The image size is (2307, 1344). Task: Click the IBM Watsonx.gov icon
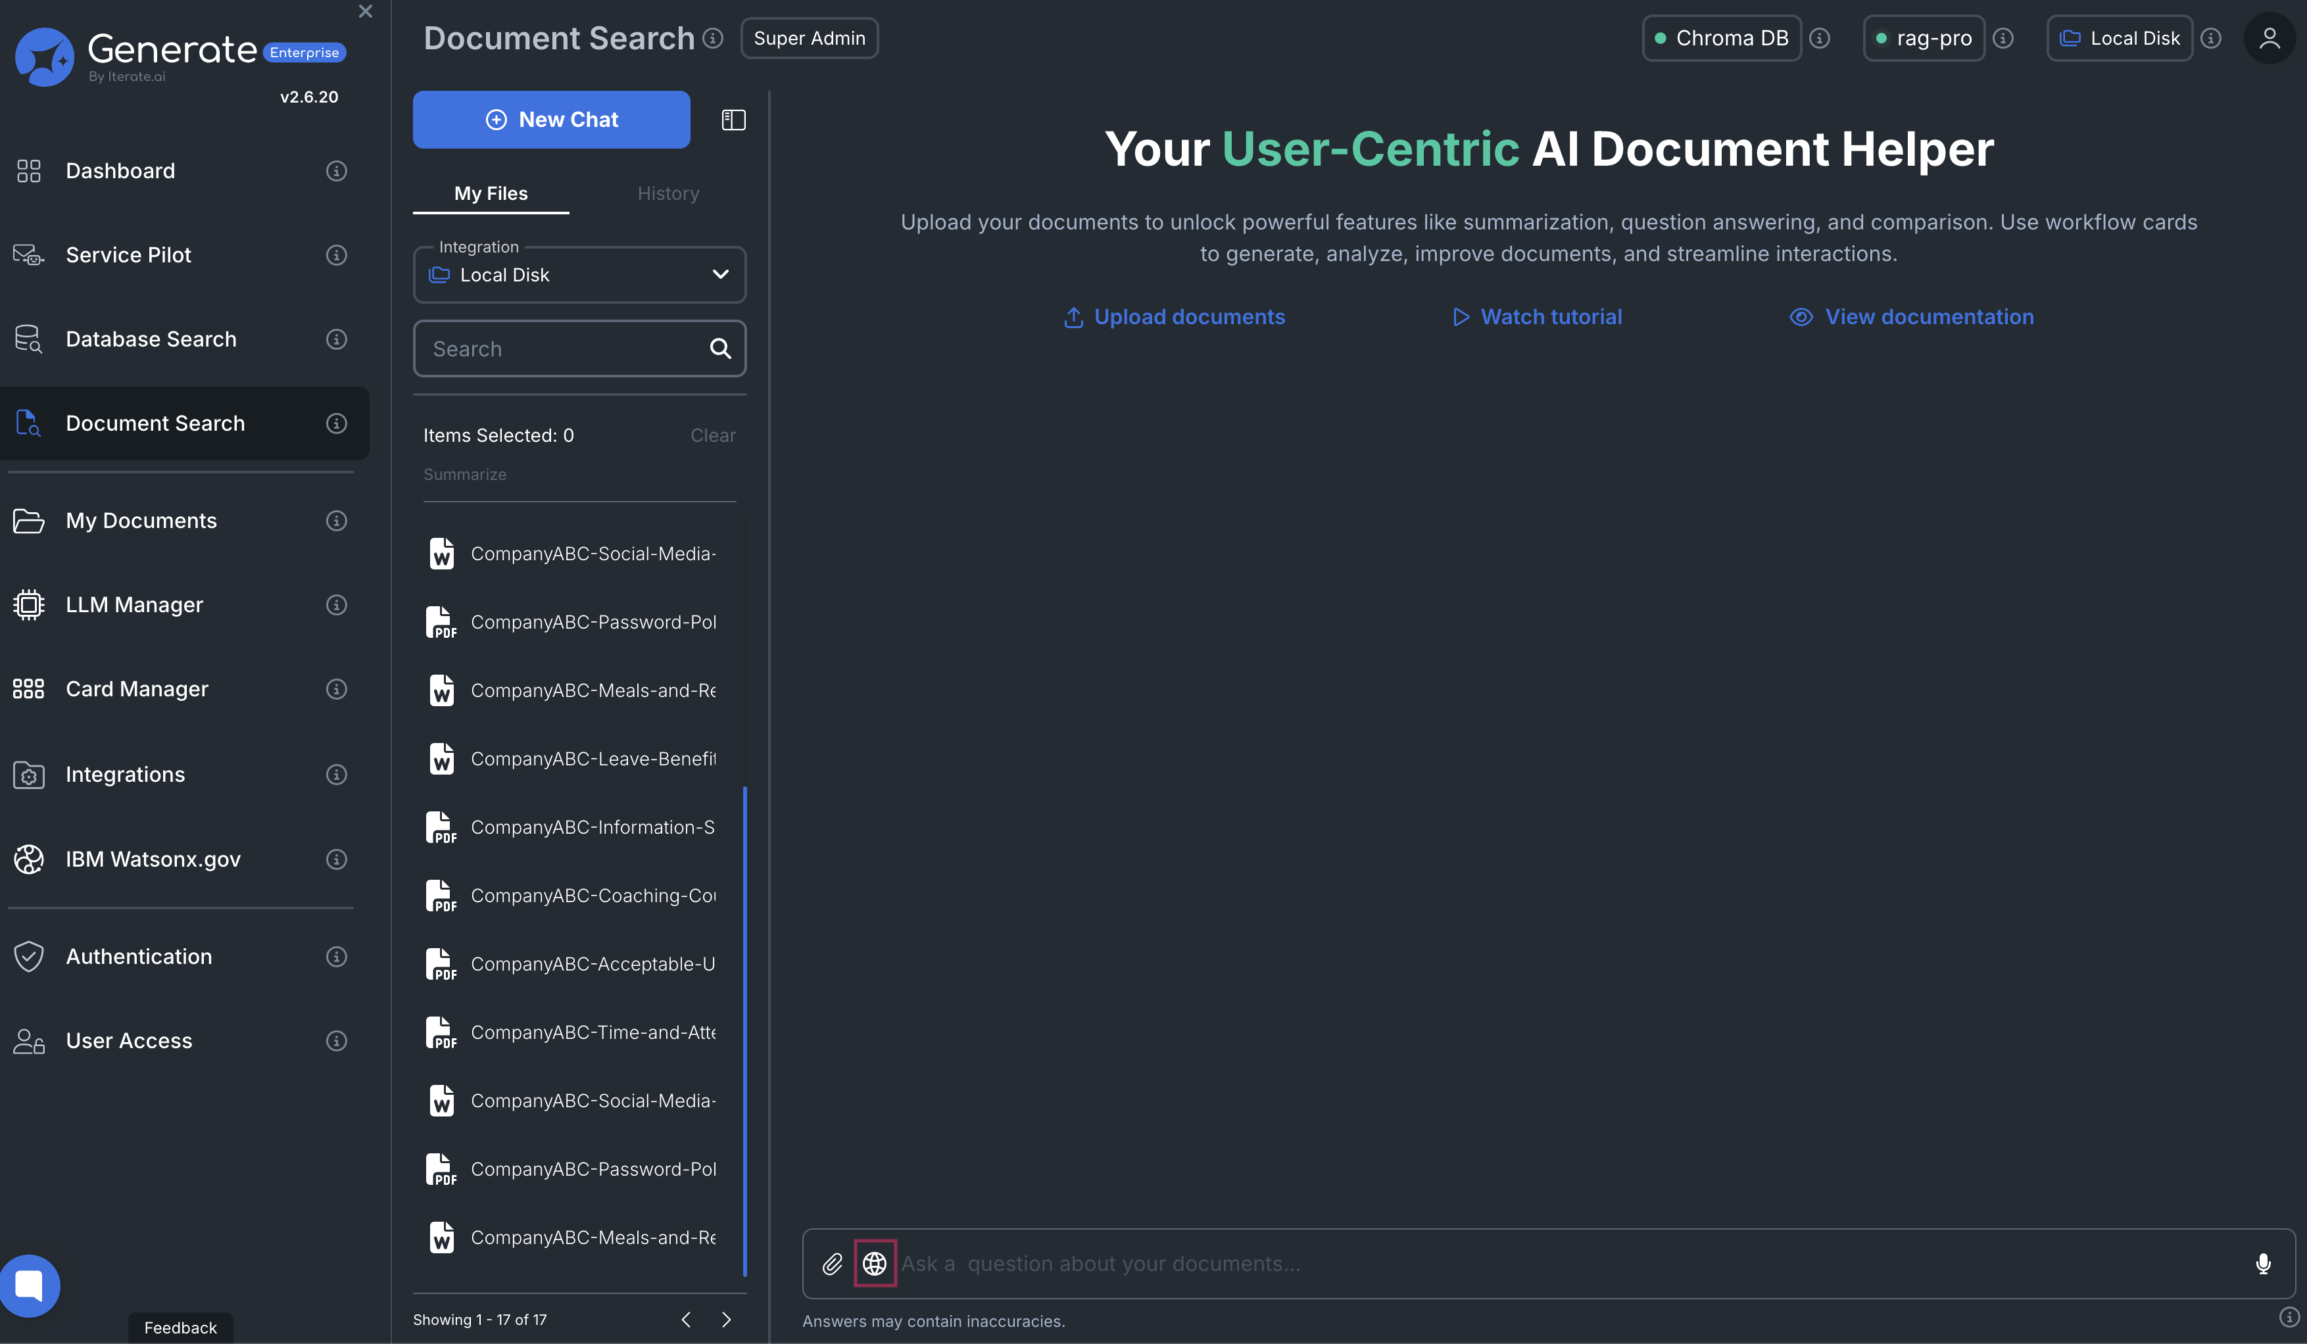point(28,859)
